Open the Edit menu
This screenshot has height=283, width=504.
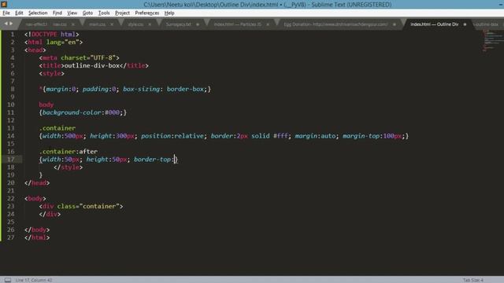point(19,13)
